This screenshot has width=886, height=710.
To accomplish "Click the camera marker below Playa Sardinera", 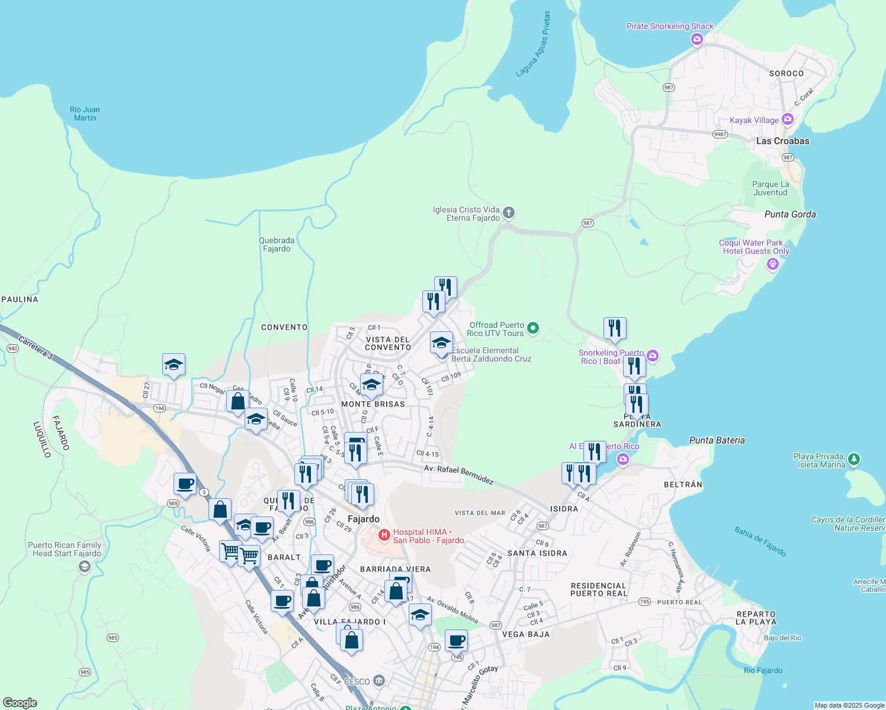I will pos(622,459).
